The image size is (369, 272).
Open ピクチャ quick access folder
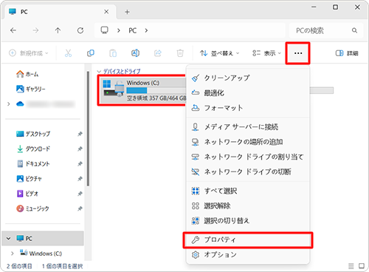[x=29, y=179]
